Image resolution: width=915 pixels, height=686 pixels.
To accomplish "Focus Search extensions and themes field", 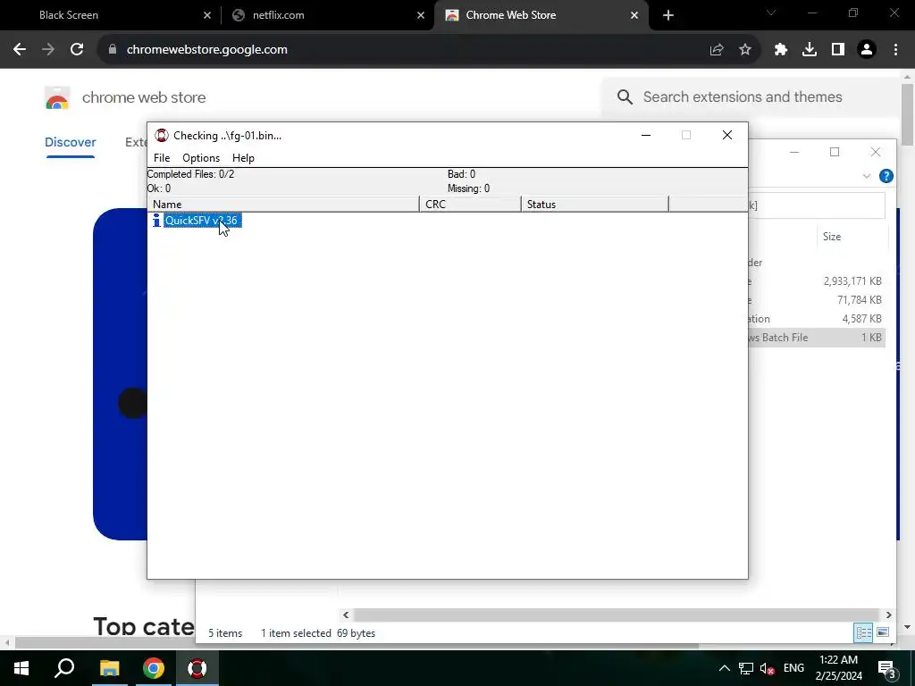I will click(743, 96).
